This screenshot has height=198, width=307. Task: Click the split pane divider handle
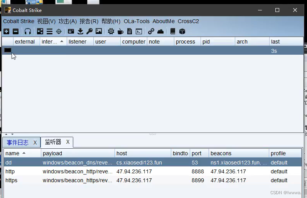pyautogui.click(x=152, y=134)
